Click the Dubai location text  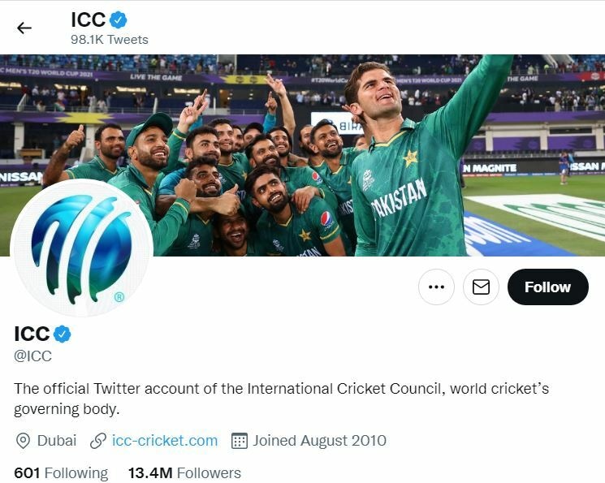coord(57,441)
